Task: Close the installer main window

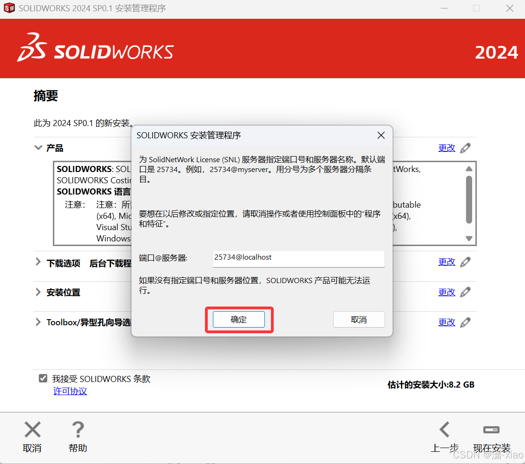Action: (510, 8)
